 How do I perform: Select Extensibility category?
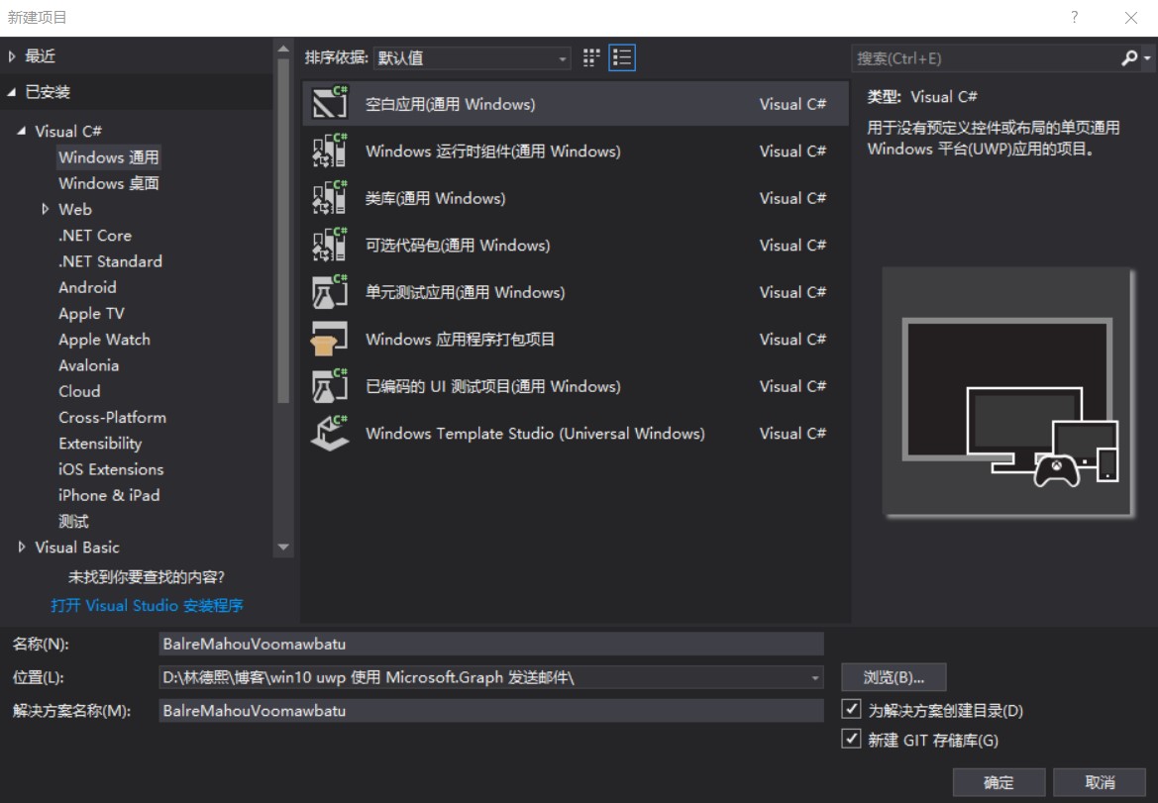(x=100, y=443)
